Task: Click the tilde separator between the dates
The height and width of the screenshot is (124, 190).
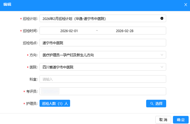Action: (97, 30)
